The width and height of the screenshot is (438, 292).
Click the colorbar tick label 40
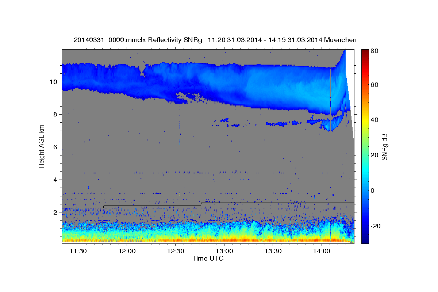pyautogui.click(x=374, y=120)
